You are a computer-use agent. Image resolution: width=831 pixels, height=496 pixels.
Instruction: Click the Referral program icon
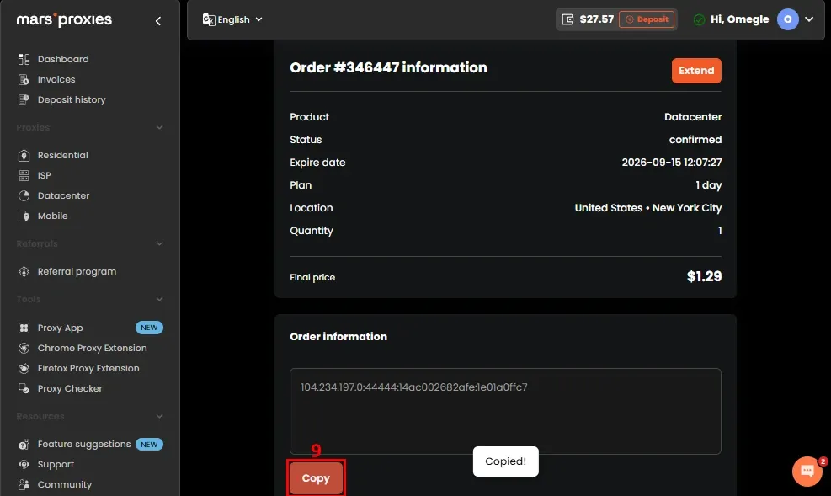click(x=24, y=271)
